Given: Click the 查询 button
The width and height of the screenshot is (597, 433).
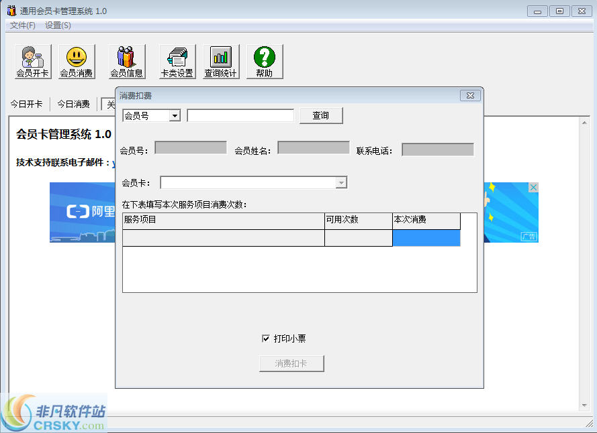Looking at the screenshot, I should (x=321, y=115).
